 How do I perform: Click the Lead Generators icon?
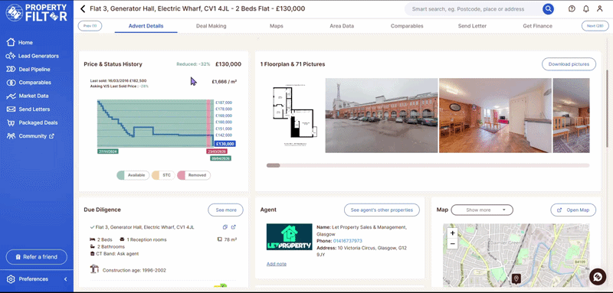click(11, 56)
